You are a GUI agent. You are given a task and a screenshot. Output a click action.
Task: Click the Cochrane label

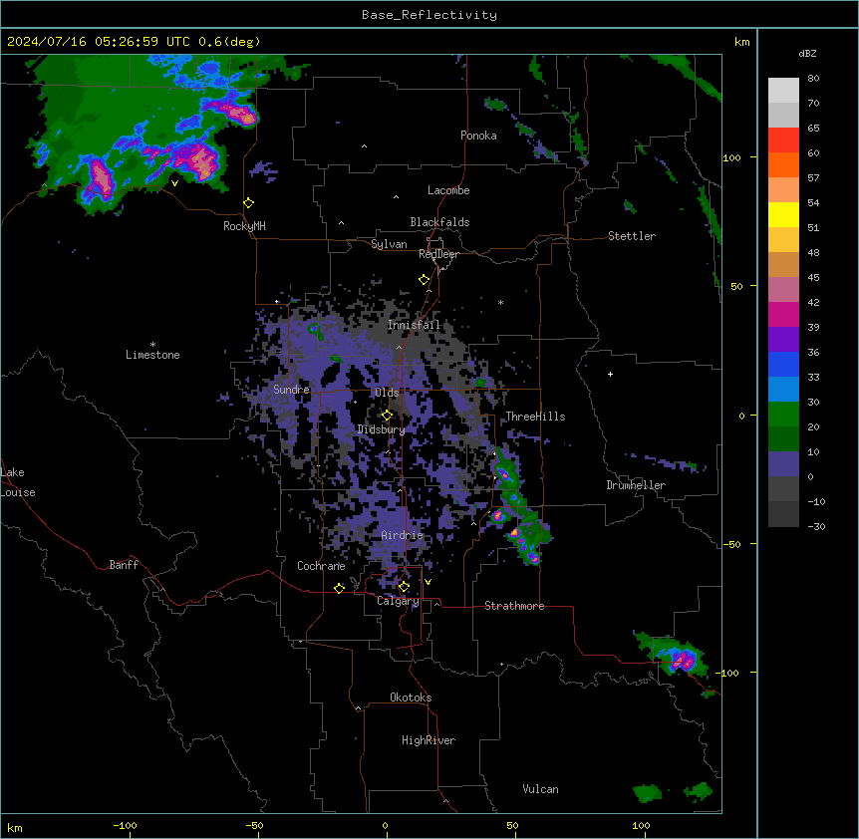click(x=321, y=566)
